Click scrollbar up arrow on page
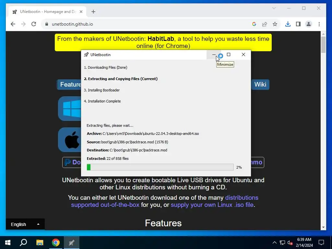 coord(323,34)
